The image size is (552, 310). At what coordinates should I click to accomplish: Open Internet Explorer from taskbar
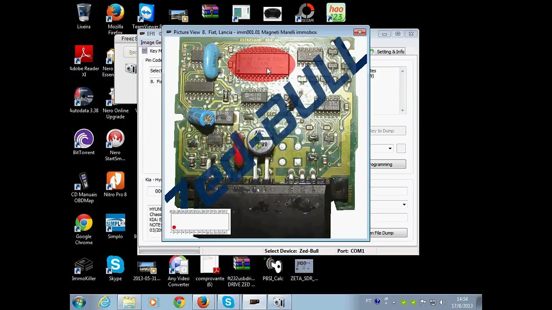(x=104, y=302)
